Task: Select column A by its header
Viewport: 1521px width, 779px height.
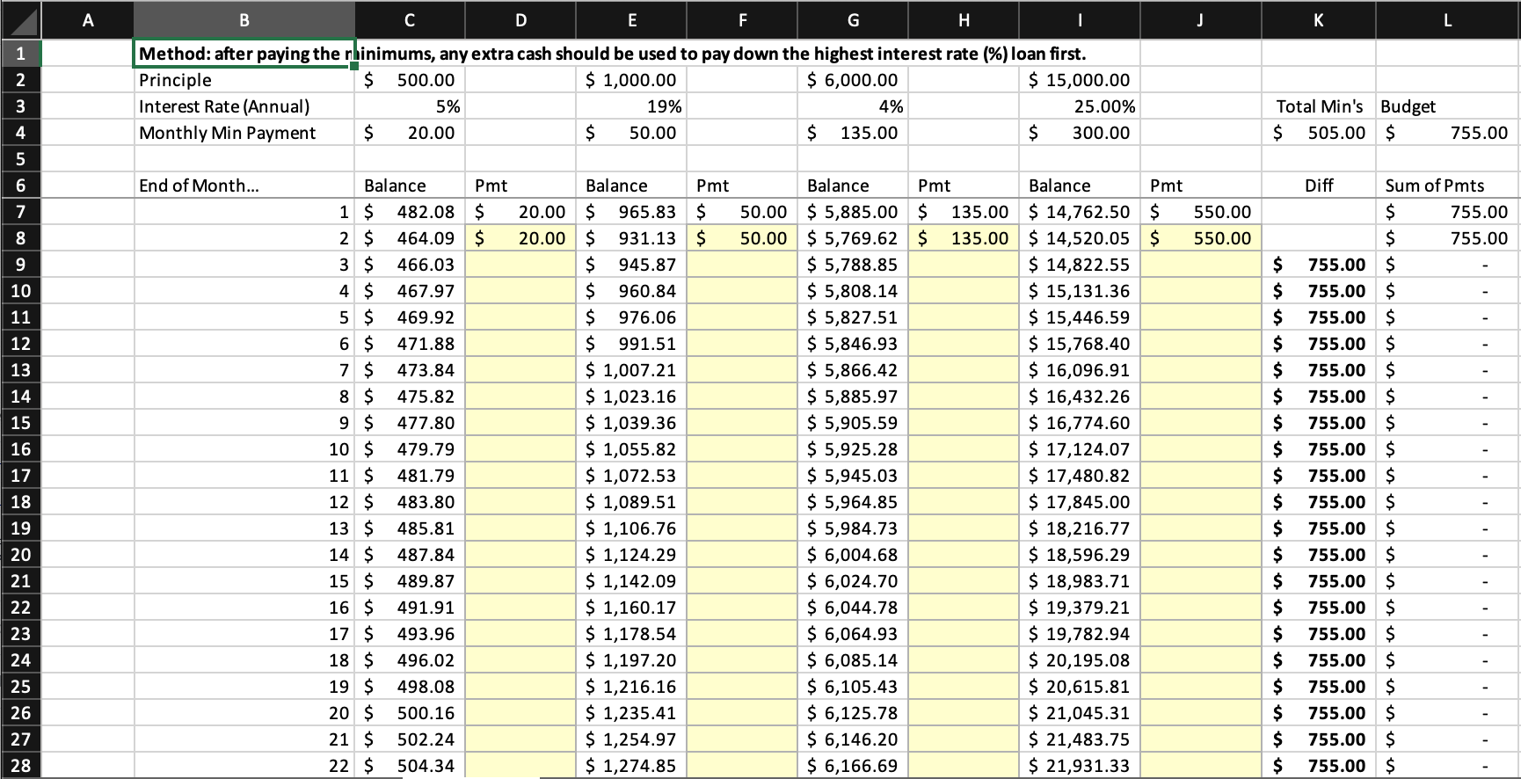Action: (x=87, y=20)
